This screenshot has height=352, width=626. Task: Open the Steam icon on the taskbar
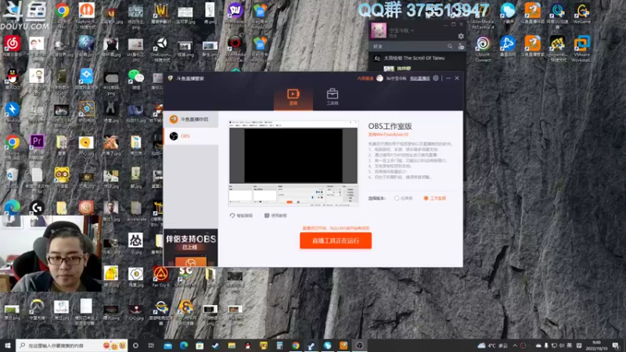tap(216, 345)
